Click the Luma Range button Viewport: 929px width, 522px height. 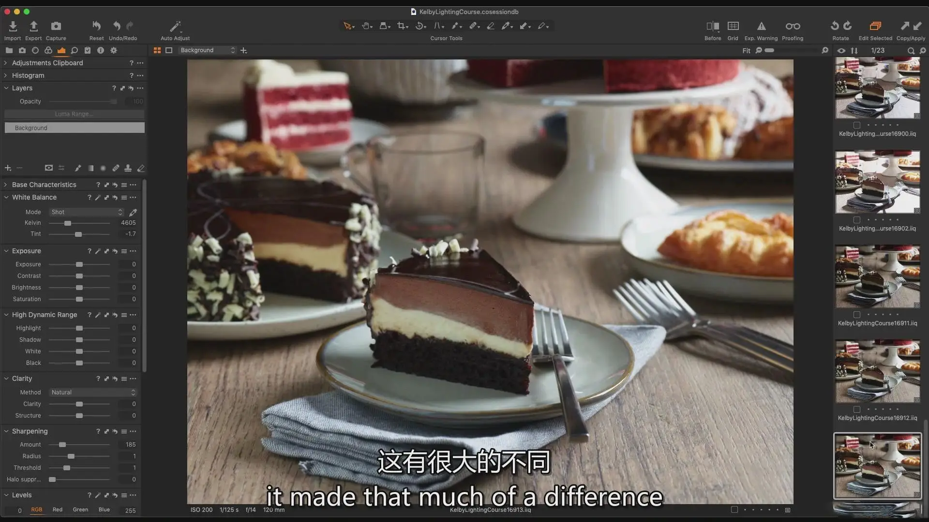[x=74, y=115]
